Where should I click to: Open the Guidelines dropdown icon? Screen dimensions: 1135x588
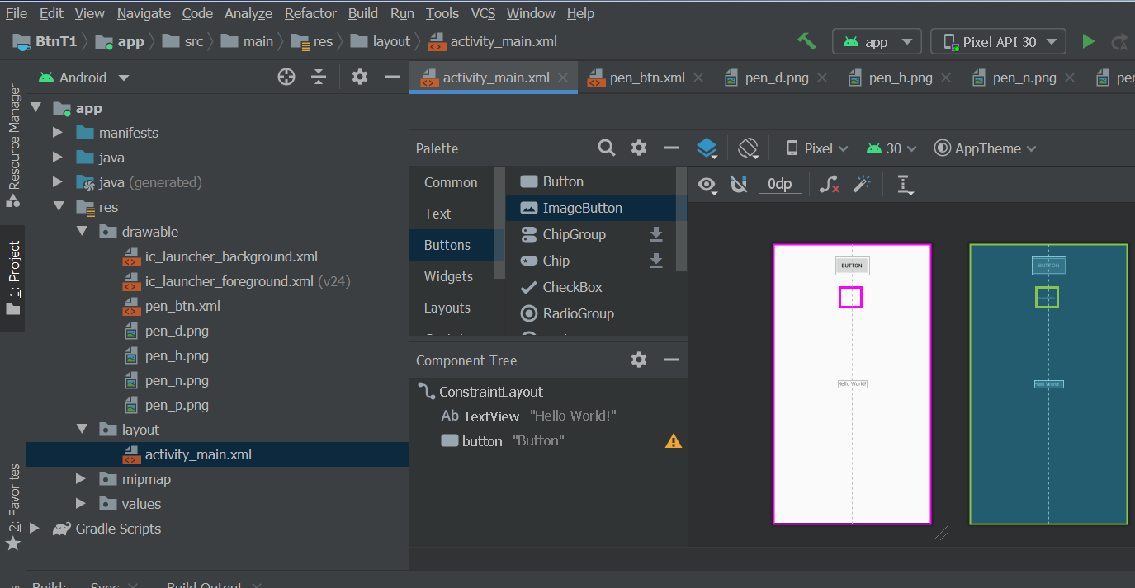coord(906,185)
